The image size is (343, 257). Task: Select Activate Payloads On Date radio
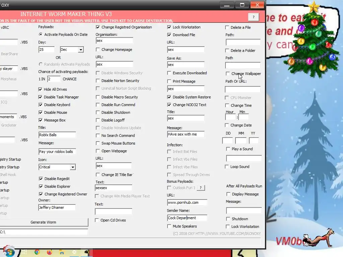41,34
